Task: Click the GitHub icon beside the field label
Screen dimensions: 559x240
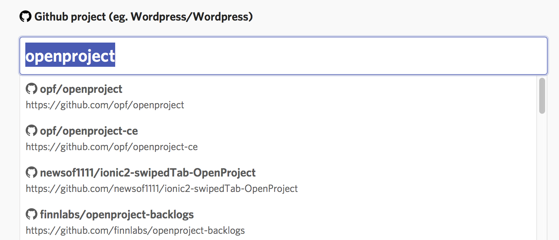Action: (x=25, y=17)
